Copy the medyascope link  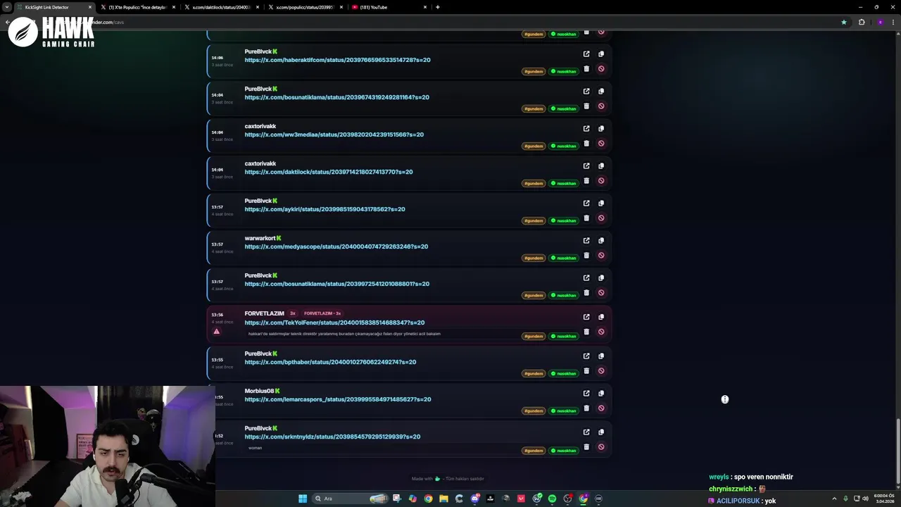pyautogui.click(x=601, y=241)
